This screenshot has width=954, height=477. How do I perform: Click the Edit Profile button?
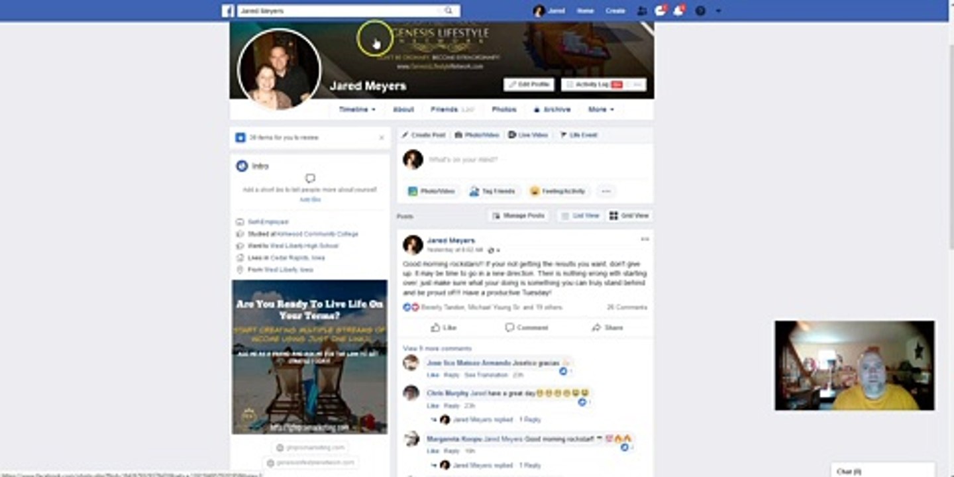click(x=529, y=85)
